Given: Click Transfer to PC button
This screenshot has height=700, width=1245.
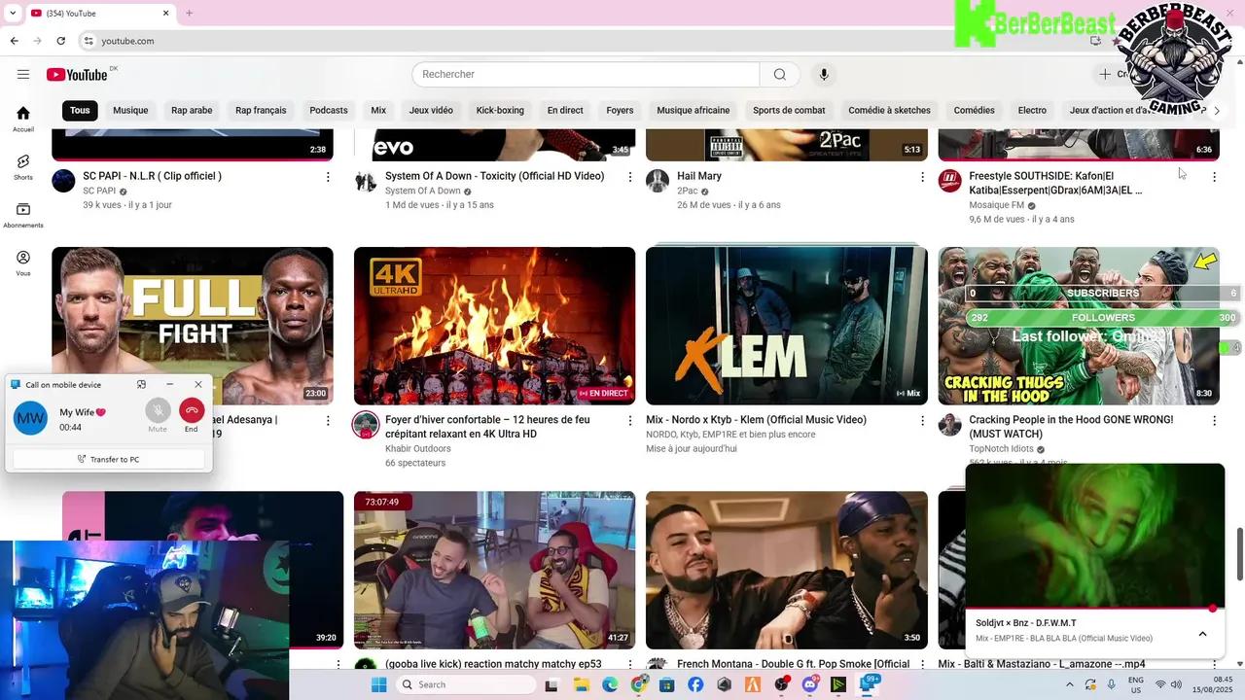Looking at the screenshot, I should (108, 459).
